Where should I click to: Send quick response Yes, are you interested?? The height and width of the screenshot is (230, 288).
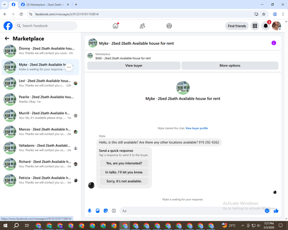(x=124, y=163)
